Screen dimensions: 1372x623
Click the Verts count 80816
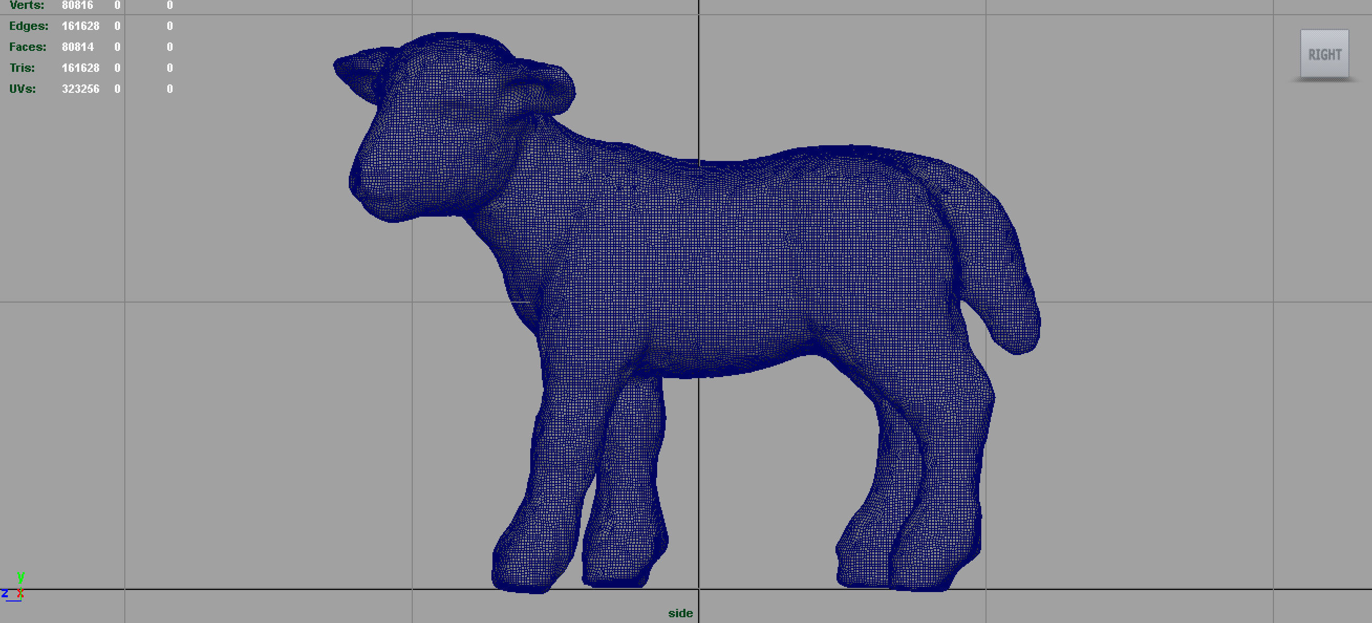[x=77, y=5]
